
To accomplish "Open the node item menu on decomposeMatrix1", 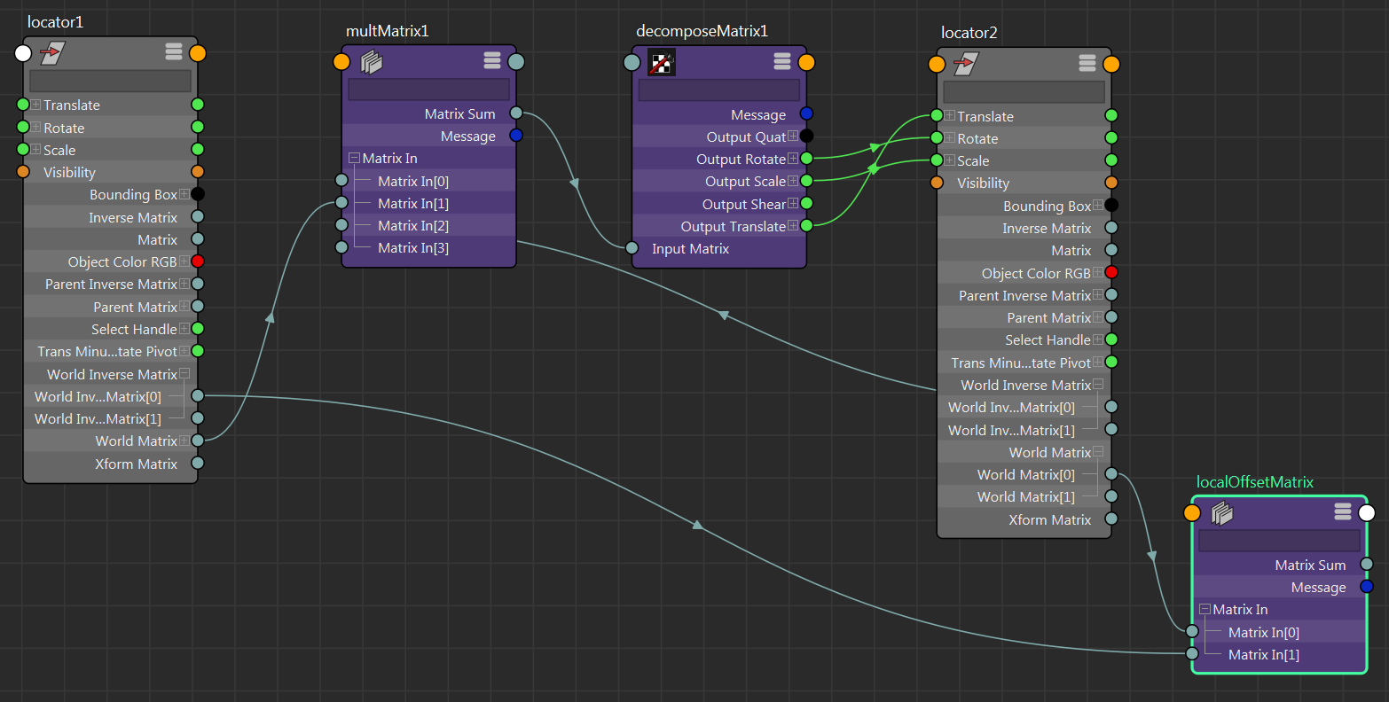I will (781, 61).
